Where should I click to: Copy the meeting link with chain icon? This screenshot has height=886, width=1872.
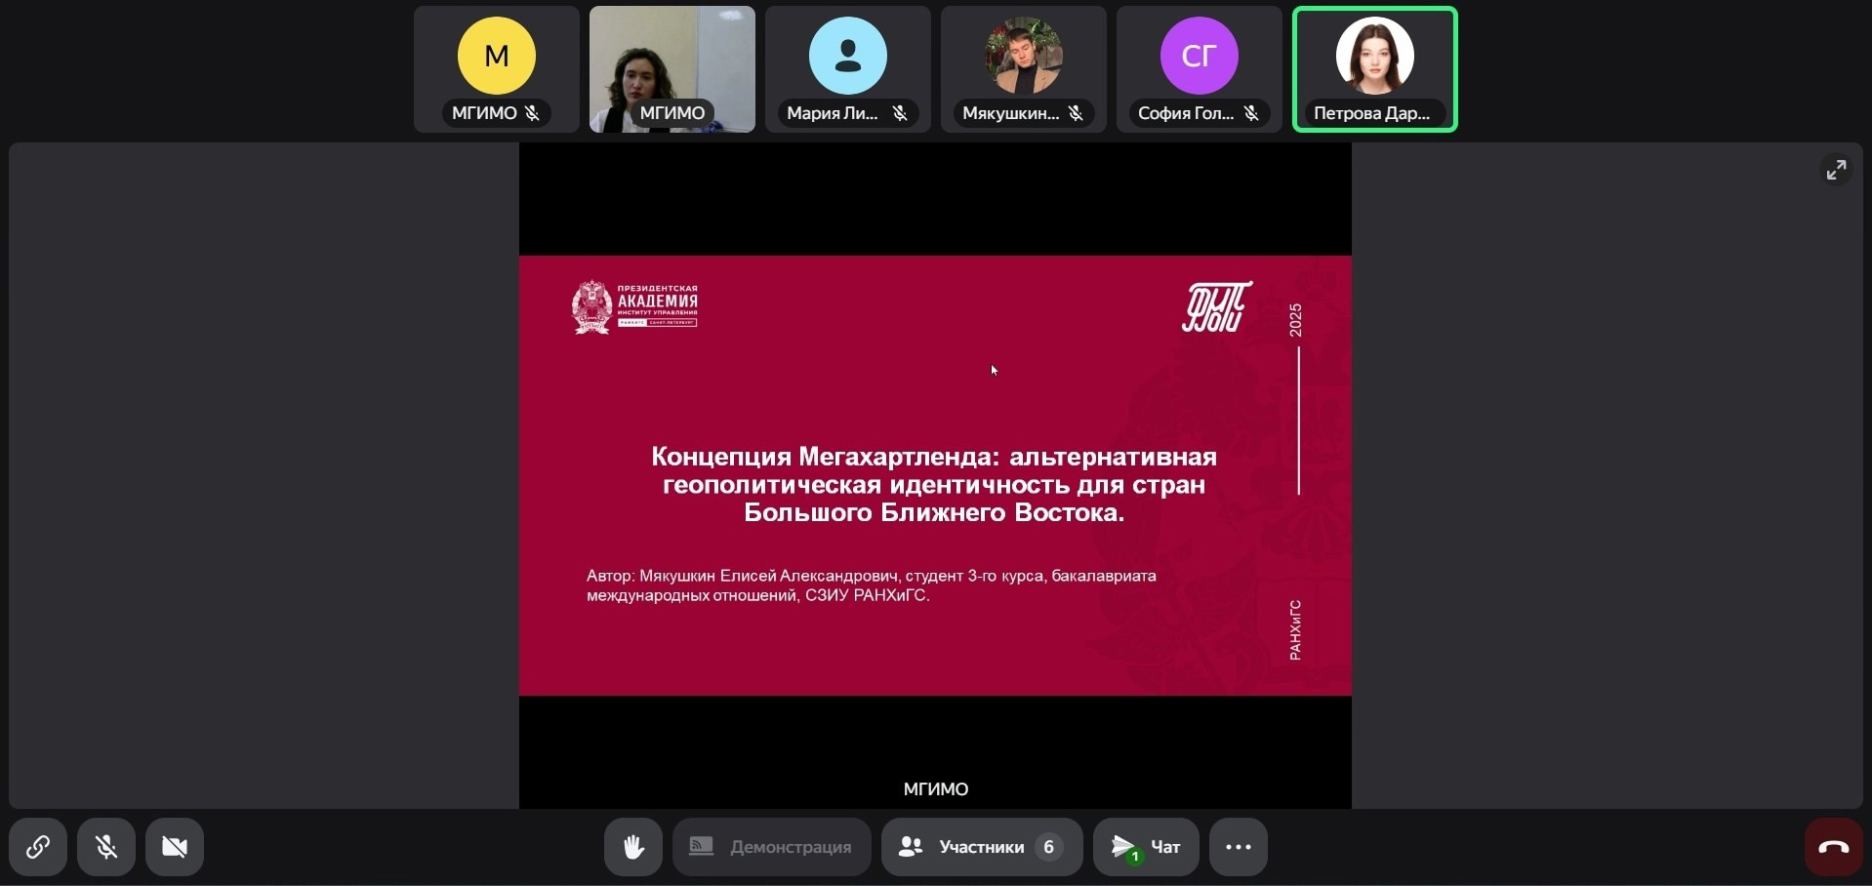(x=38, y=847)
